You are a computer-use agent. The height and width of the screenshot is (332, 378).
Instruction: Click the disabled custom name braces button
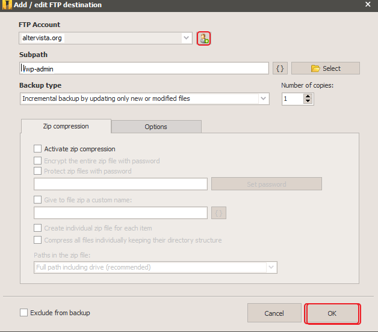tap(218, 213)
